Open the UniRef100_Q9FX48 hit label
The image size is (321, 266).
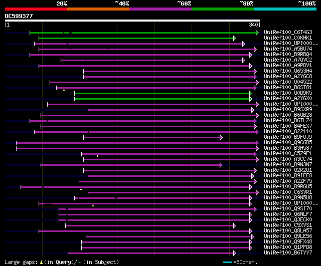[x=288, y=242]
